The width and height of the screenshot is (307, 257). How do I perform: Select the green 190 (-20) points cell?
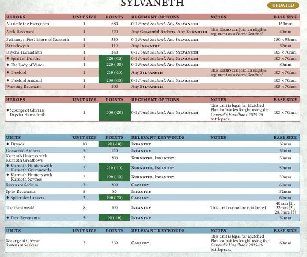(114, 198)
